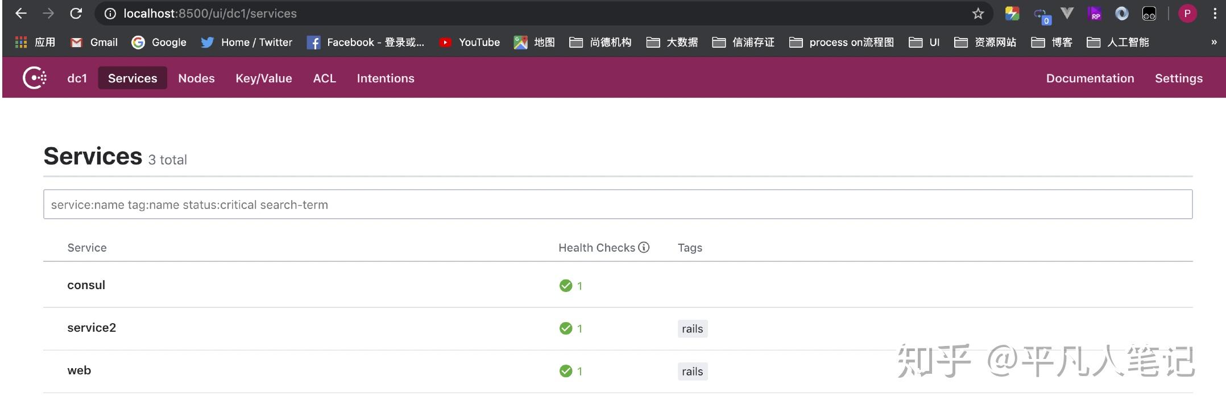The height and width of the screenshot is (409, 1226).
Task: Focus the services search filter field
Action: (618, 204)
